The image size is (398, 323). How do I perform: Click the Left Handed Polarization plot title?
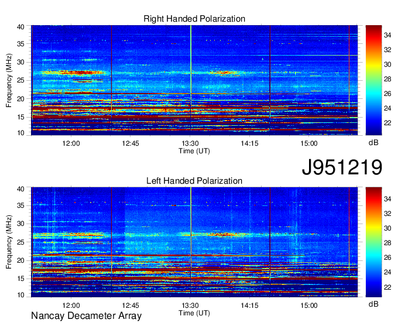coord(194,181)
